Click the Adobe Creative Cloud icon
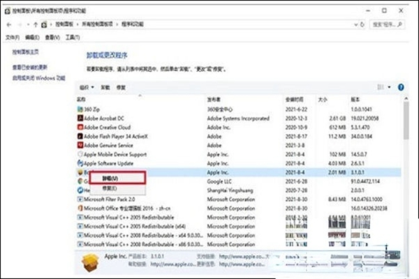The height and width of the screenshot is (279, 419). (x=80, y=127)
